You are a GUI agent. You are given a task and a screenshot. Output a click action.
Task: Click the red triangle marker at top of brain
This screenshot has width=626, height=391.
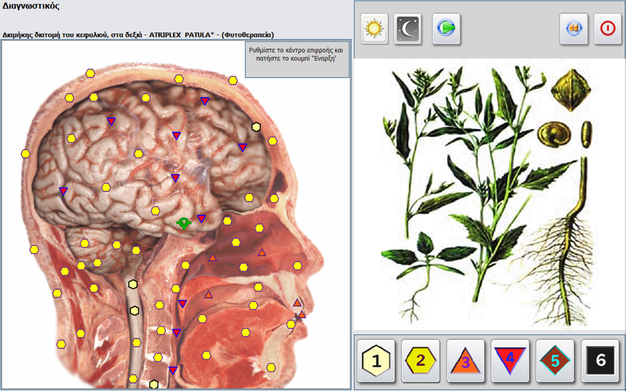tap(205, 101)
